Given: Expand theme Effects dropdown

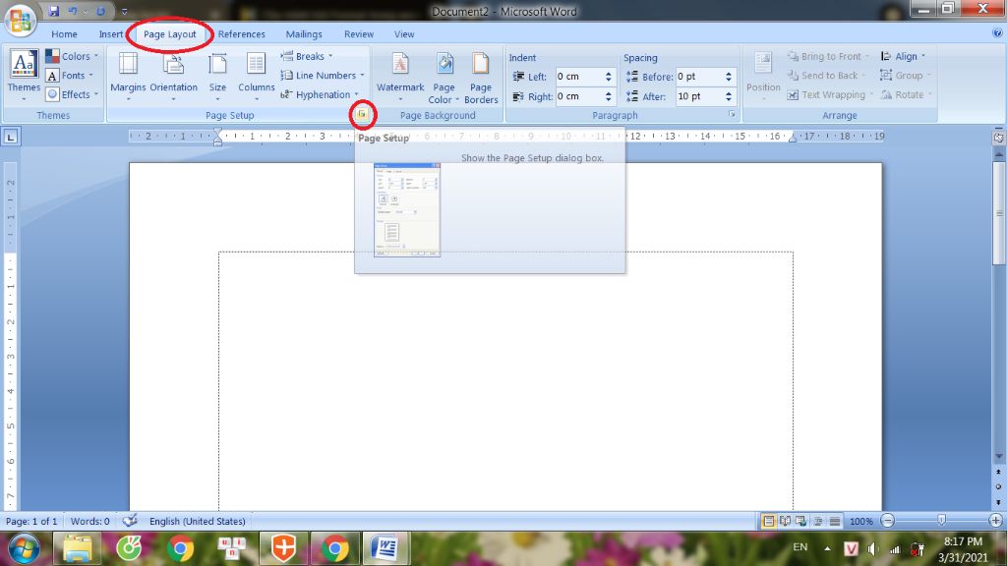Looking at the screenshot, I should [72, 94].
